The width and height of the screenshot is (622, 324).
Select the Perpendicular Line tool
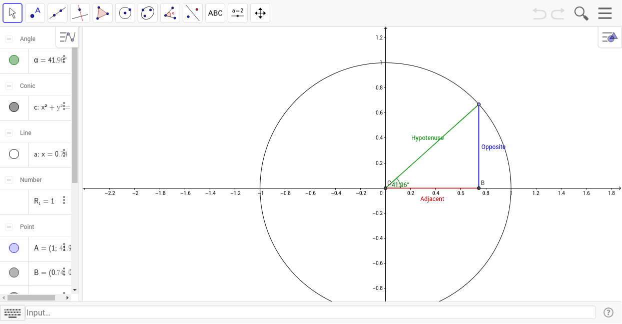pos(80,12)
